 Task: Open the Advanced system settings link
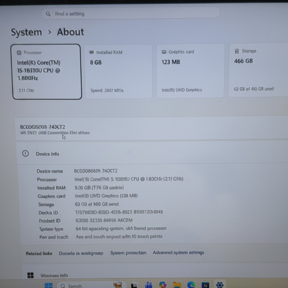179,253
